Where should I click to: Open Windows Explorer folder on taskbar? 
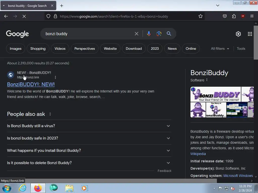[69, 188]
